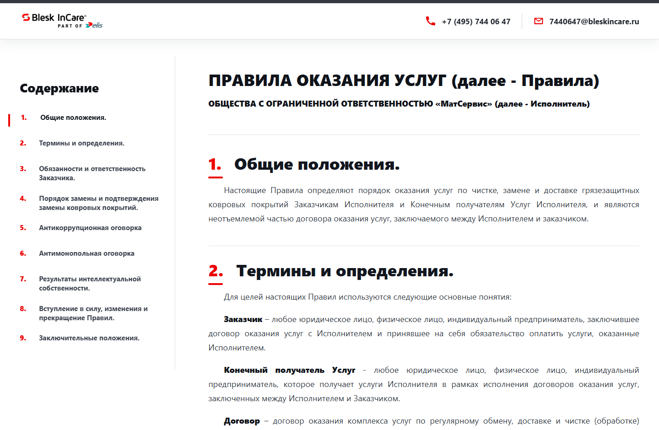
Task: Click the red phone icon in header
Action: click(431, 21)
